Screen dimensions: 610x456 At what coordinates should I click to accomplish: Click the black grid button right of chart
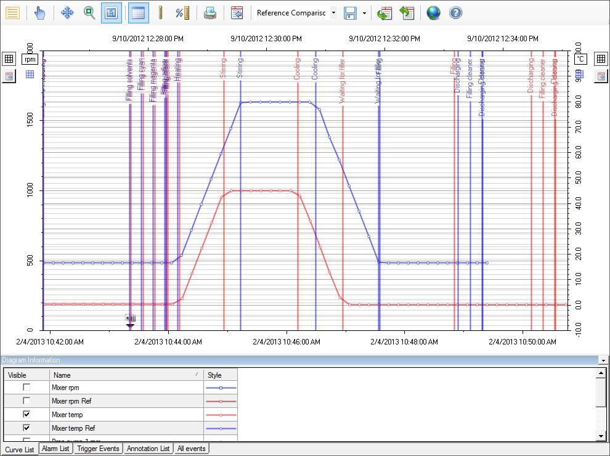click(x=601, y=59)
